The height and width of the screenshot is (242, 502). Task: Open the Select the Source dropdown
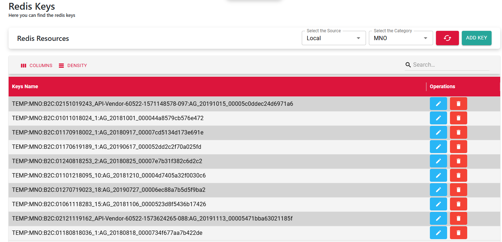tap(334, 38)
